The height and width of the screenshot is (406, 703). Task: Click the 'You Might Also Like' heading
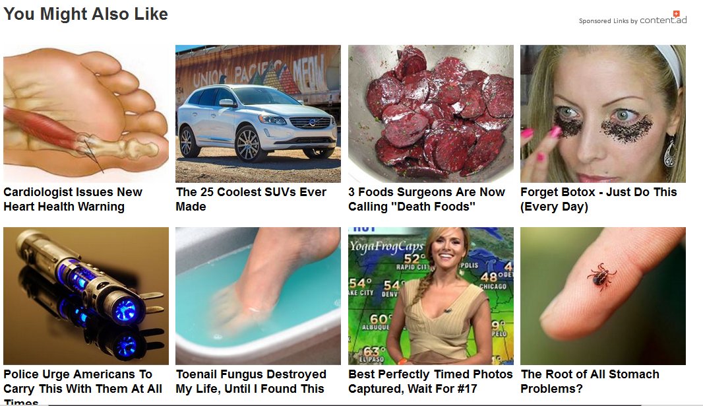86,14
